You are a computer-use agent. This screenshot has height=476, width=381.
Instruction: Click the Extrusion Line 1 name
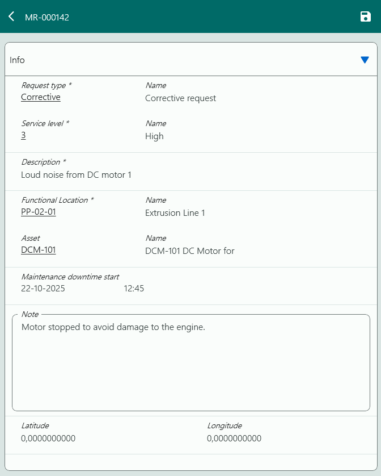pos(175,213)
